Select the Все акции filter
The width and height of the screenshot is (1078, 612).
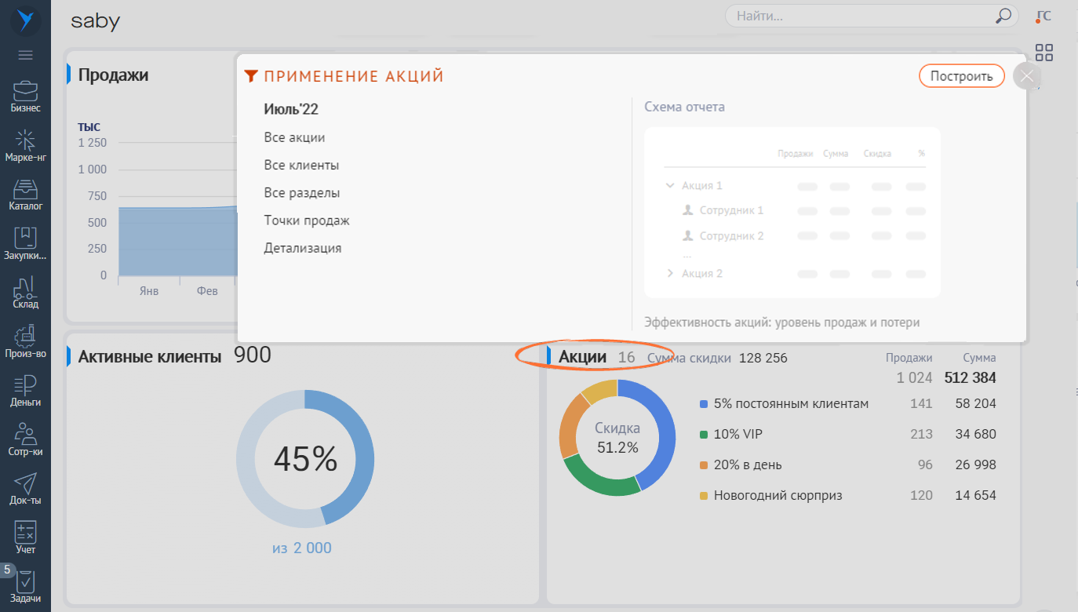(294, 137)
